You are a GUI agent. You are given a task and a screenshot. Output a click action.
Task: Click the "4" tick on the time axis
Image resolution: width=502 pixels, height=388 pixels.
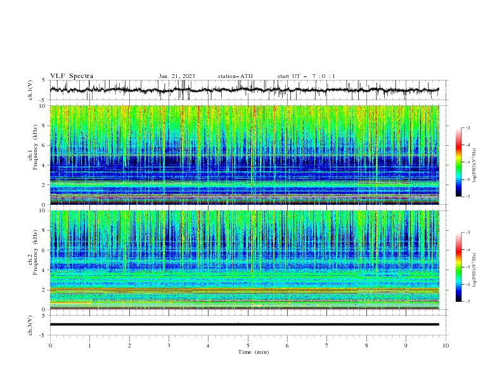tap(208, 346)
